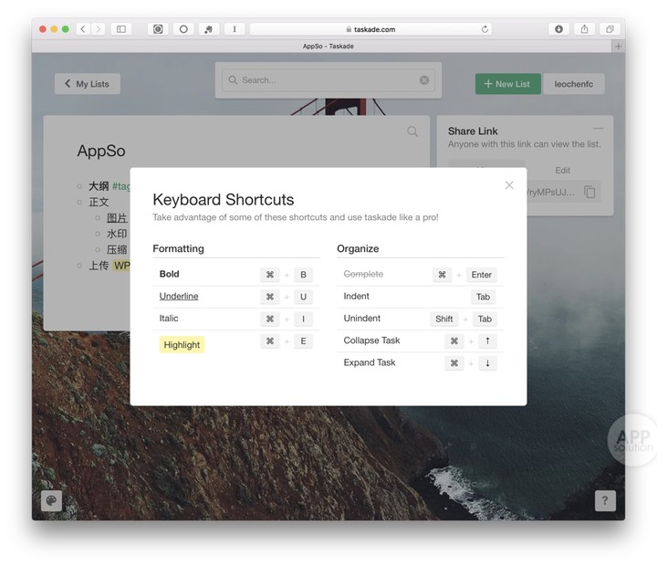
Task: Click the yellow Highlight label
Action: pyautogui.click(x=182, y=345)
